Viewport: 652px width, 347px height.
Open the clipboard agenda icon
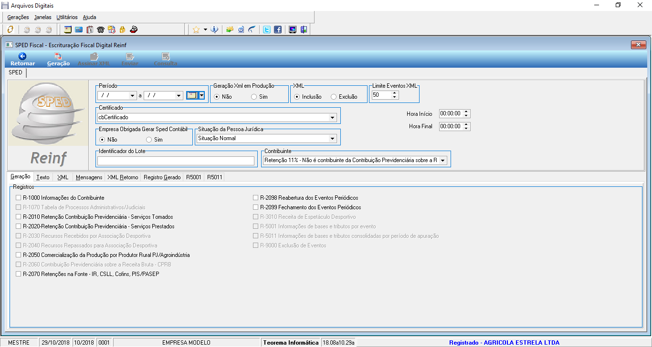(89, 30)
